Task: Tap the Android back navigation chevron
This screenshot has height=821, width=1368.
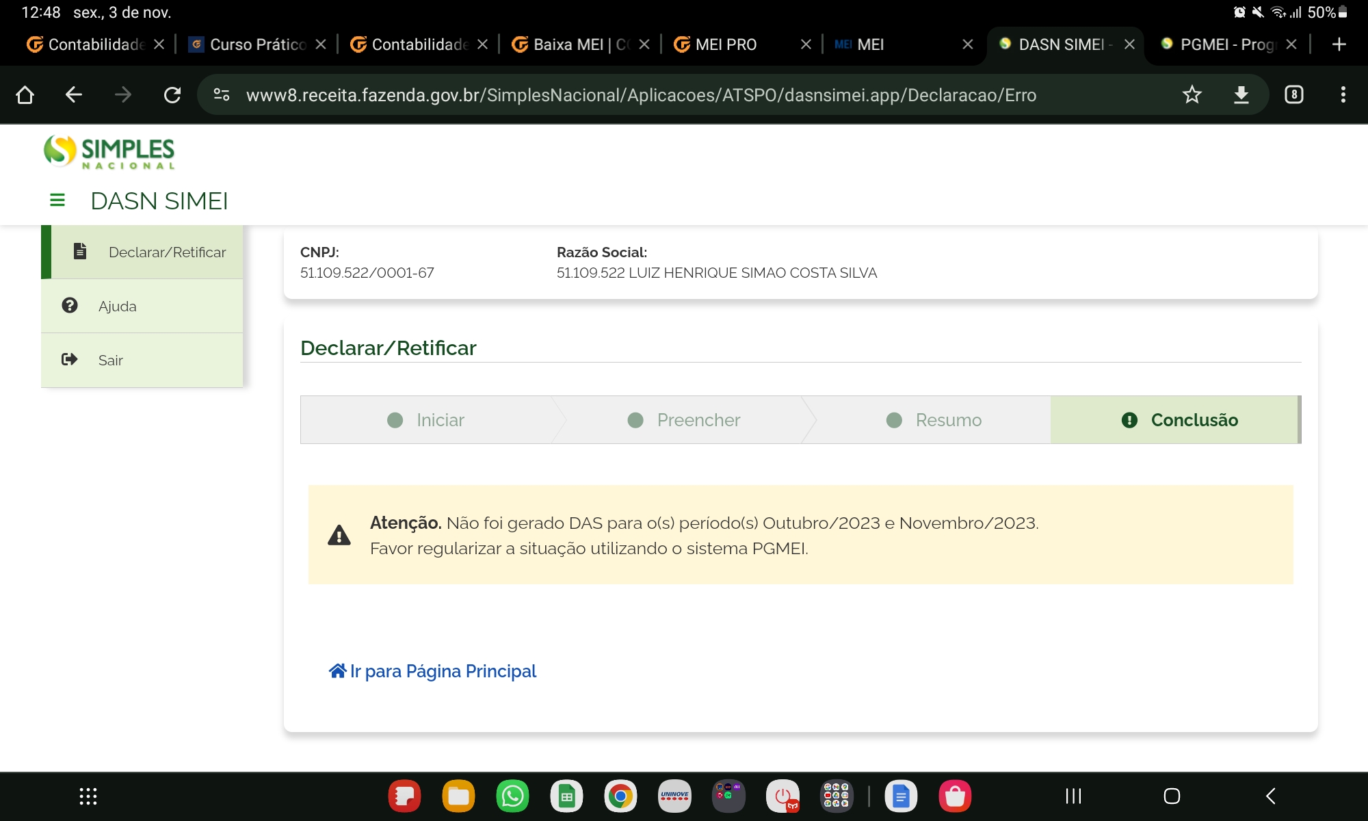Action: point(1271,796)
